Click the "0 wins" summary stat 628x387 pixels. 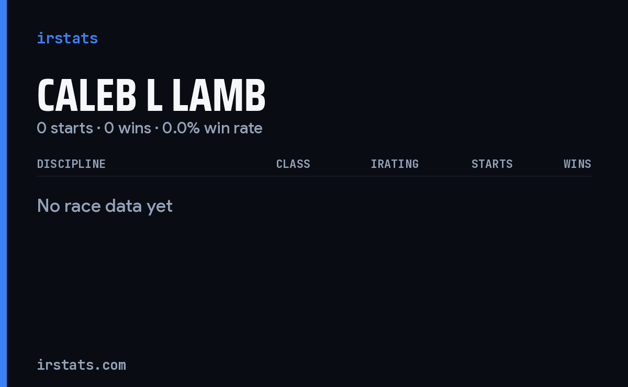128,128
